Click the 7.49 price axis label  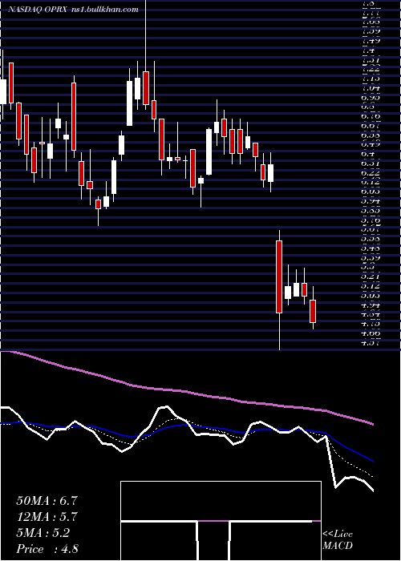point(371,40)
